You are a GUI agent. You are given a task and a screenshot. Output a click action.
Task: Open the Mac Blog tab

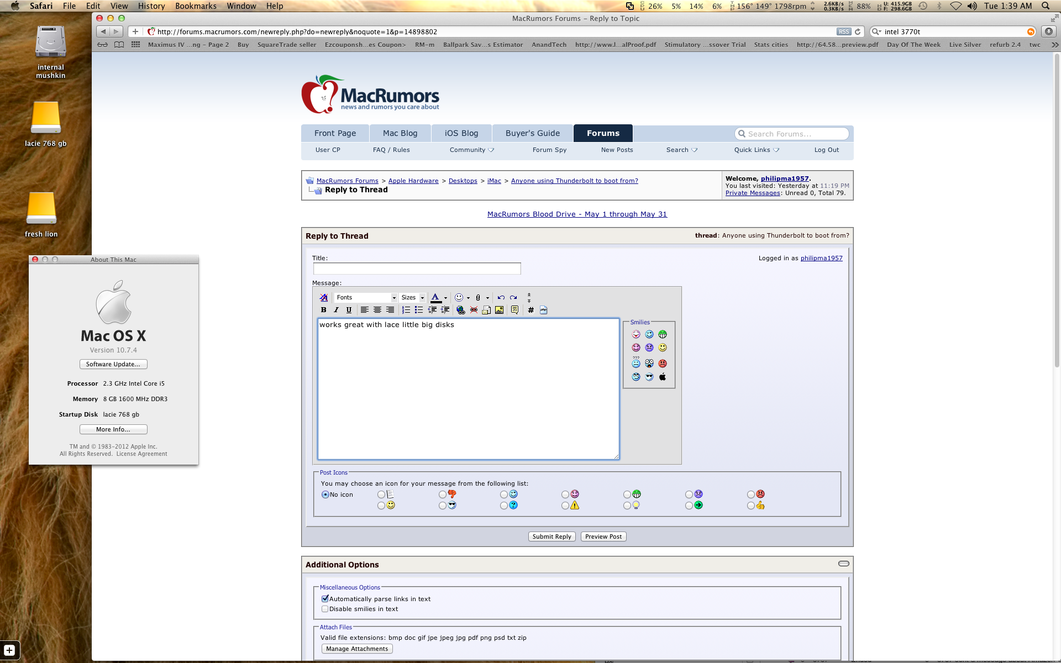point(400,133)
